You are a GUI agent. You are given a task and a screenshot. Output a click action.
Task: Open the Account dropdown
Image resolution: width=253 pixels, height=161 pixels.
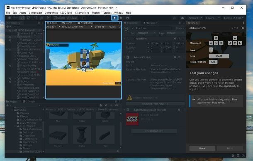195,18
